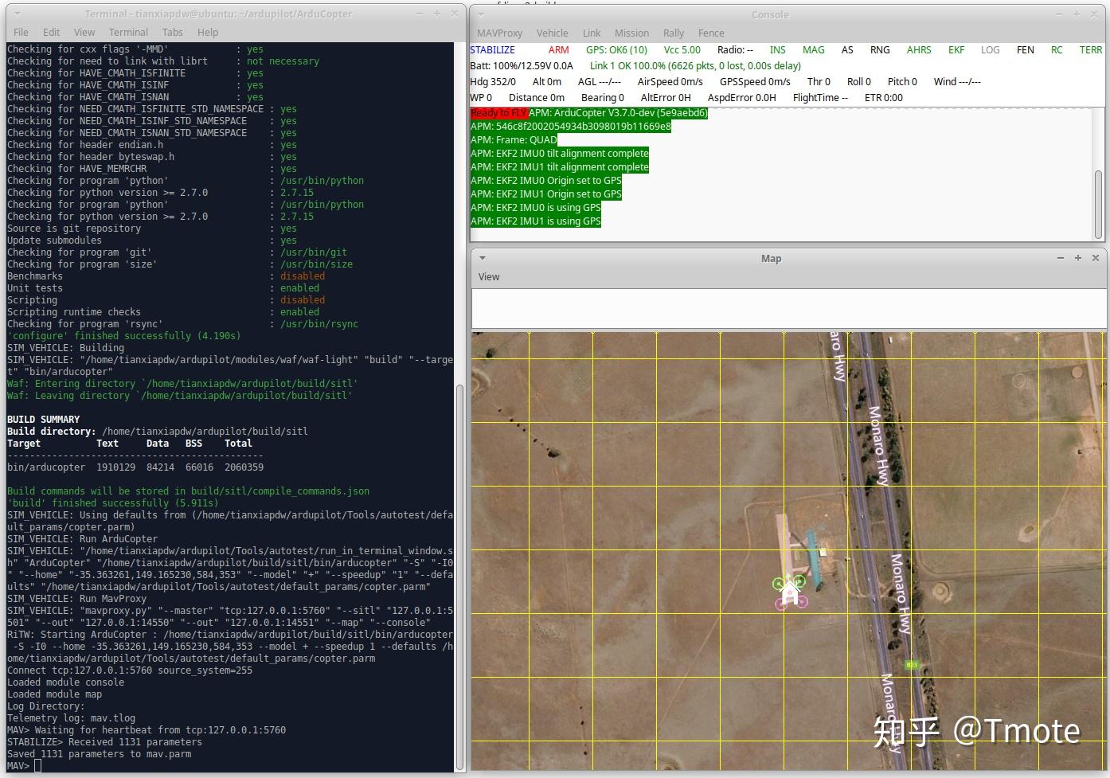Click the RC status indicator

(x=1057, y=49)
